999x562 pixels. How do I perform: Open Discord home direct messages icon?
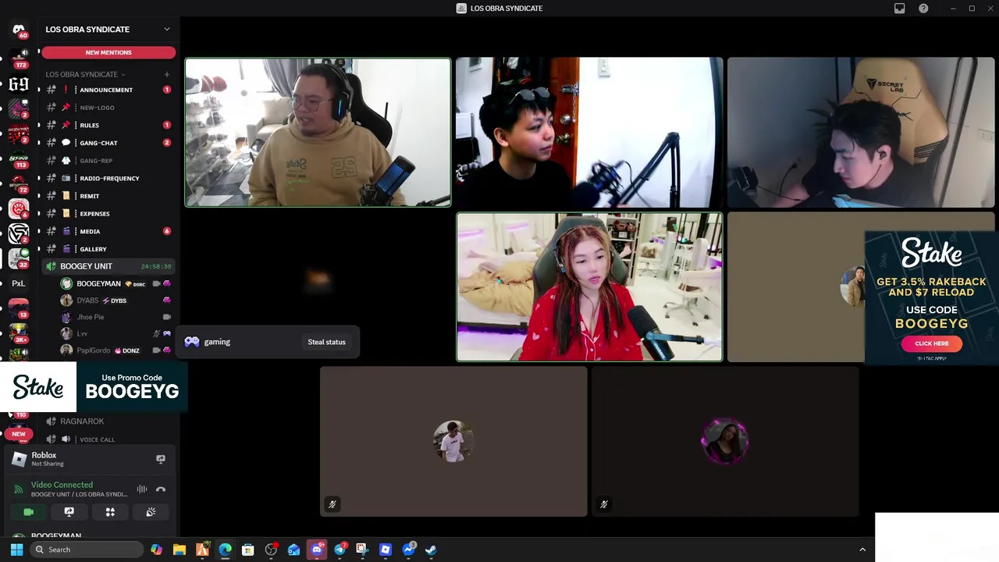(19, 30)
